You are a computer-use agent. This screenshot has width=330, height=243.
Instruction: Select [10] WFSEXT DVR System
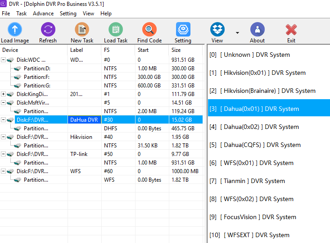(x=269, y=235)
